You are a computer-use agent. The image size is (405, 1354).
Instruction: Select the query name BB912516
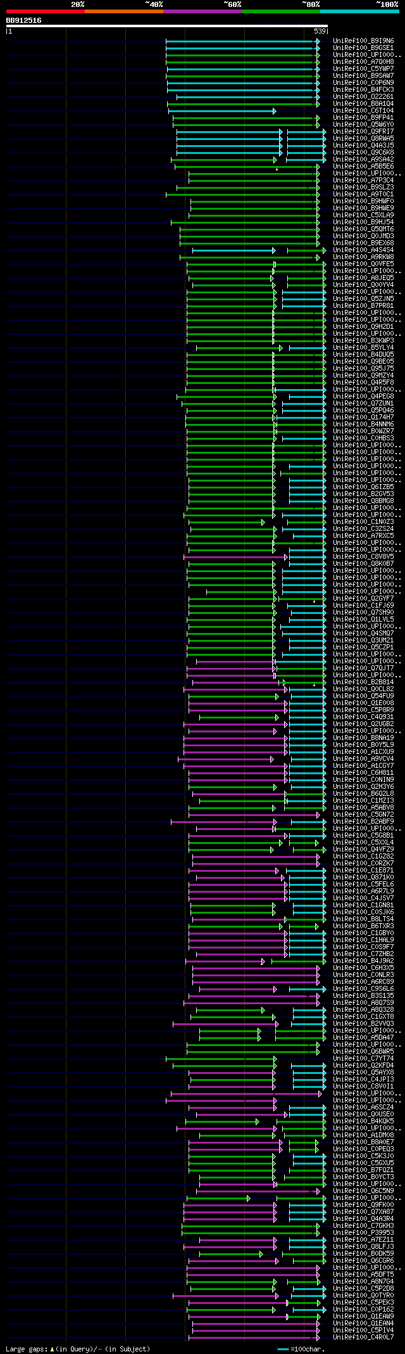[x=24, y=20]
